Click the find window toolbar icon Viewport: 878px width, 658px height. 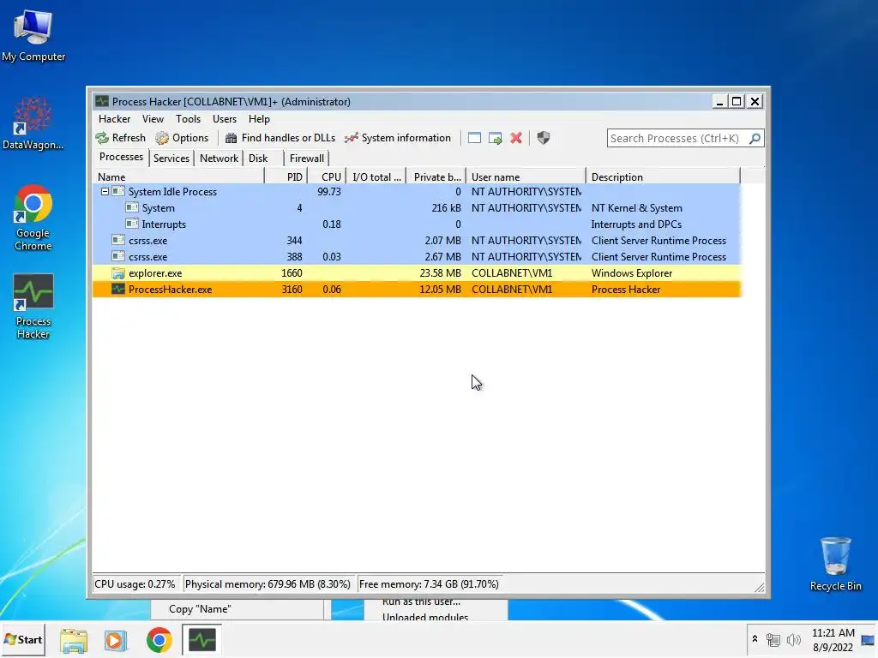click(474, 138)
